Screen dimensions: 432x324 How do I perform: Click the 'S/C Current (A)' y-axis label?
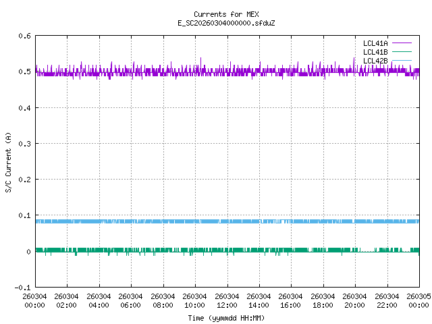pyautogui.click(x=9, y=161)
